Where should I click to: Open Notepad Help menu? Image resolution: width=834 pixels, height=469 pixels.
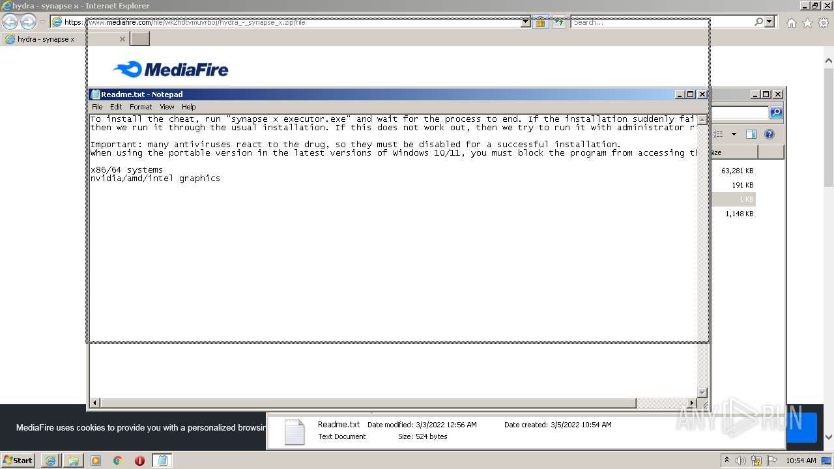coord(188,107)
